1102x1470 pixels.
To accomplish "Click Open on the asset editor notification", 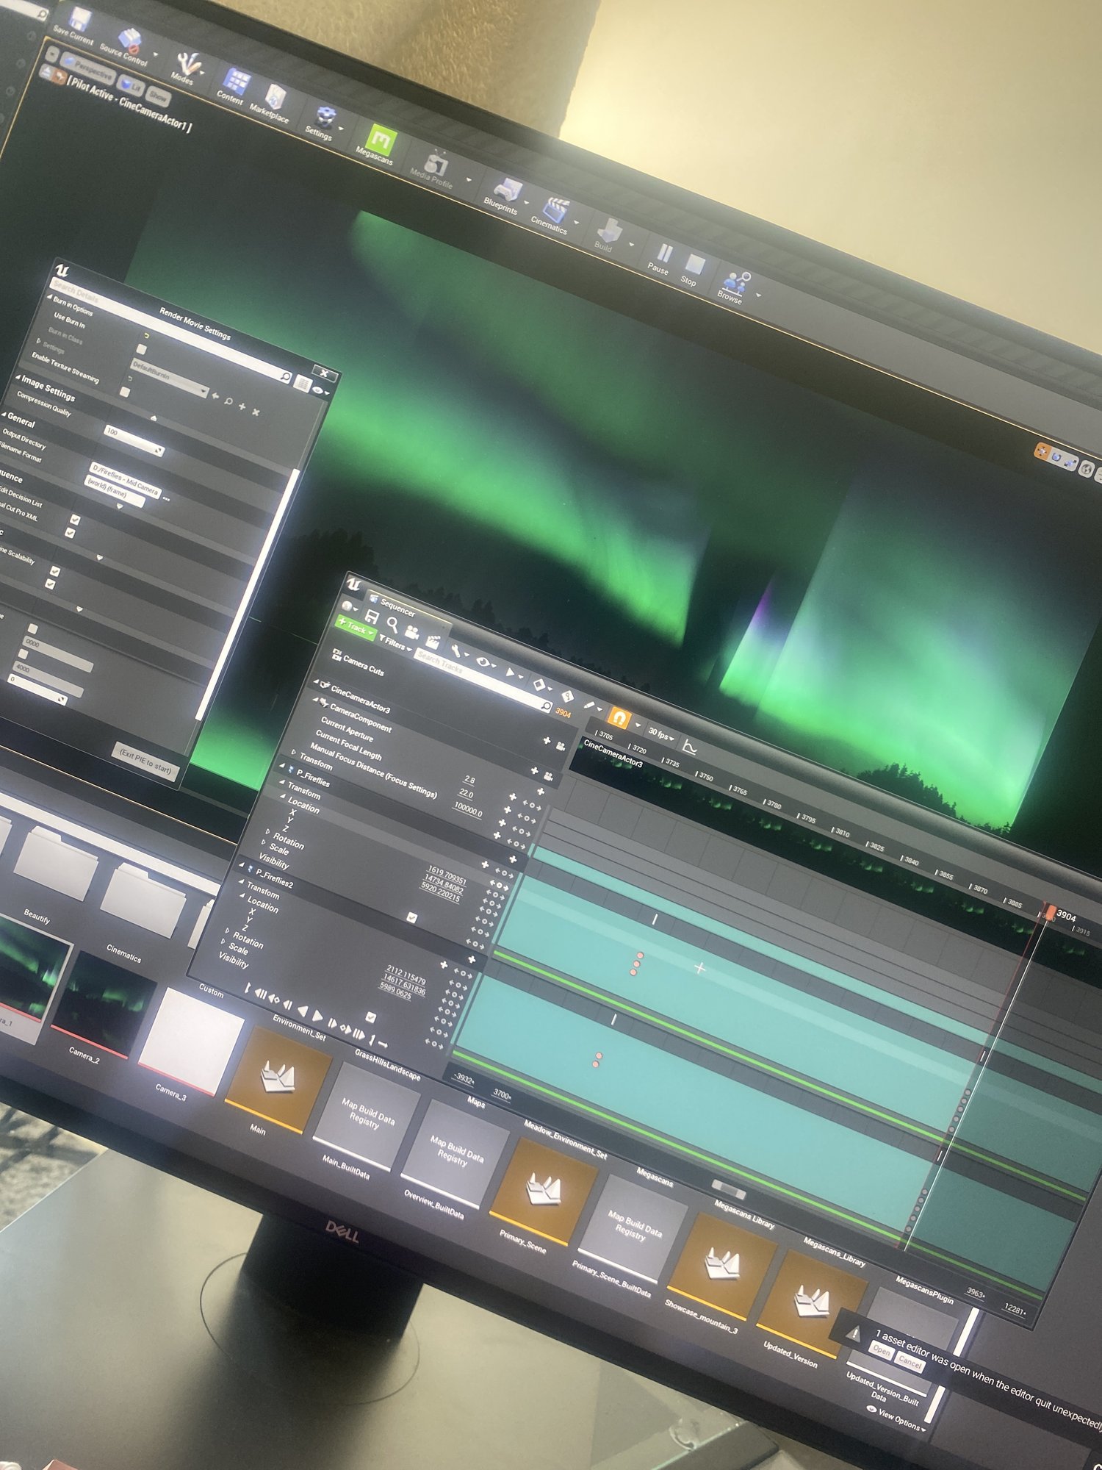I will (881, 1351).
